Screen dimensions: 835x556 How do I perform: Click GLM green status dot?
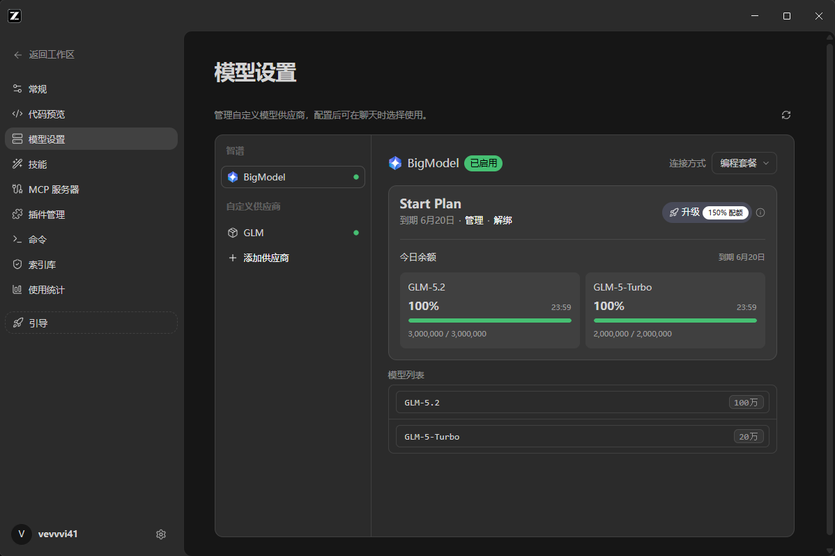tap(355, 233)
